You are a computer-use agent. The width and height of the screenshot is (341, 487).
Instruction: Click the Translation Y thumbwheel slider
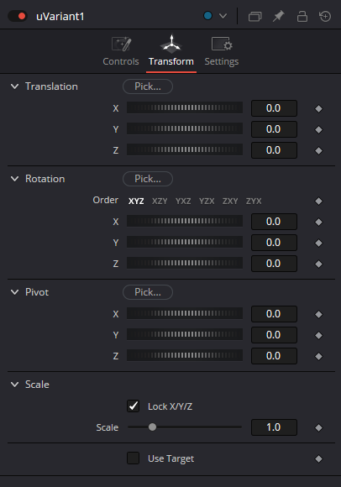click(185, 128)
